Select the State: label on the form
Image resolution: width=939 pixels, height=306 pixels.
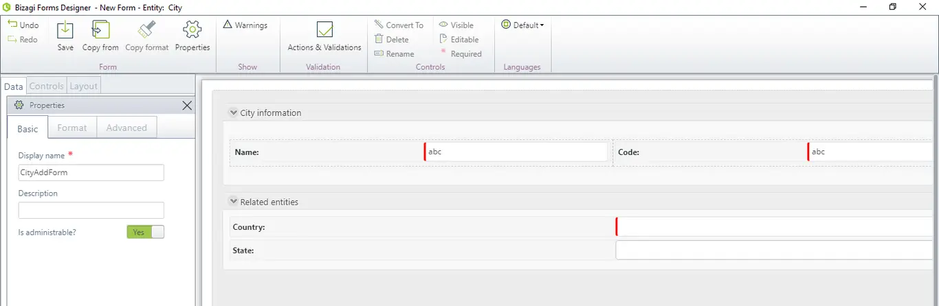pyautogui.click(x=243, y=251)
